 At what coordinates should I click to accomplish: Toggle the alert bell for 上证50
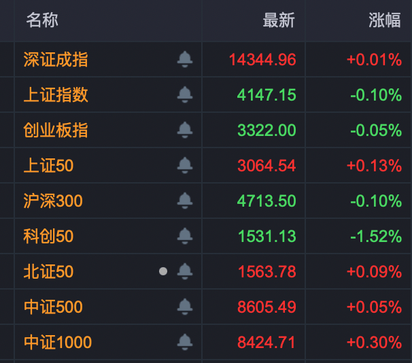click(184, 166)
